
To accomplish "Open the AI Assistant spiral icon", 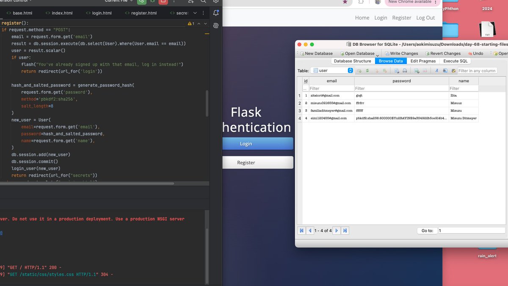I will pos(216,25).
